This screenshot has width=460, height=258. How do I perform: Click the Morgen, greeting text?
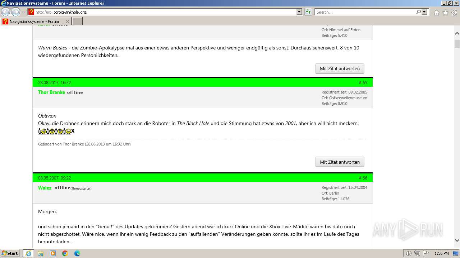coord(47,211)
